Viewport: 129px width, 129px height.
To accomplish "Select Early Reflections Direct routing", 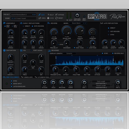I will tap(23, 26).
